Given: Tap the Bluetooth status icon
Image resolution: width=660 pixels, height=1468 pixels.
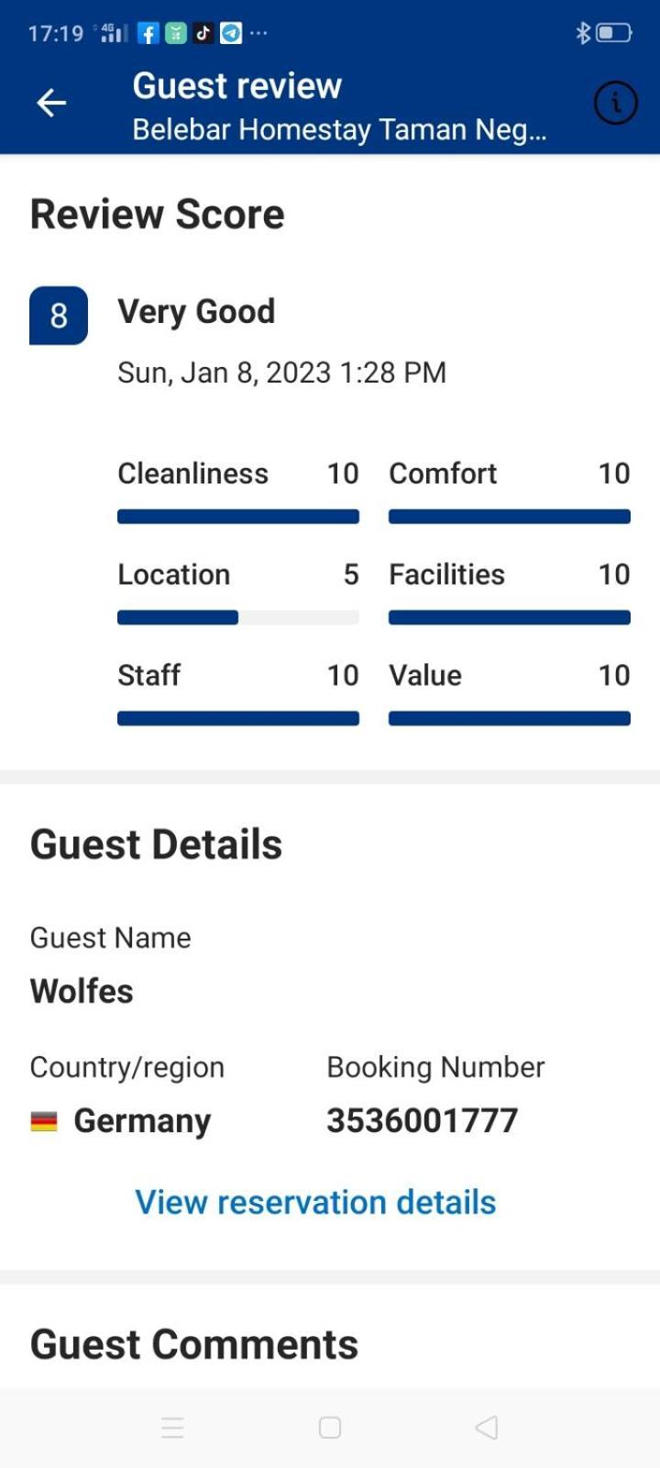Looking at the screenshot, I should [582, 34].
